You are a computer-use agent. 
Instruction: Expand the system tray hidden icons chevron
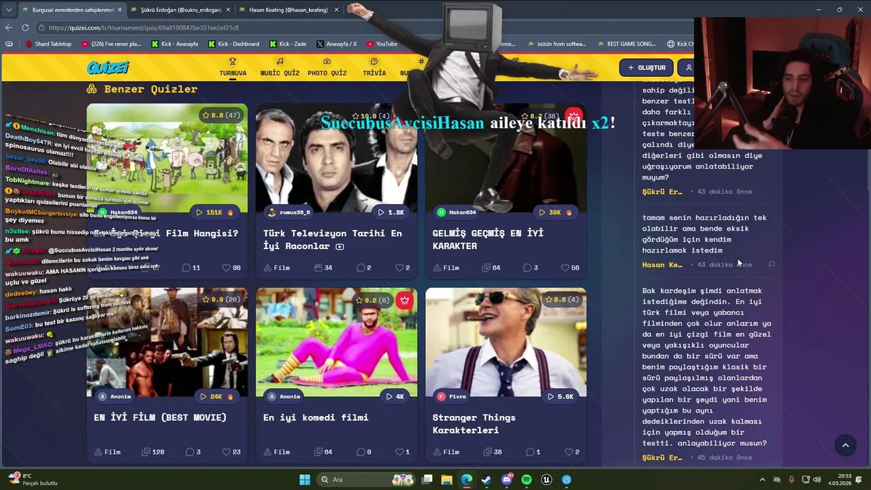pos(762,480)
